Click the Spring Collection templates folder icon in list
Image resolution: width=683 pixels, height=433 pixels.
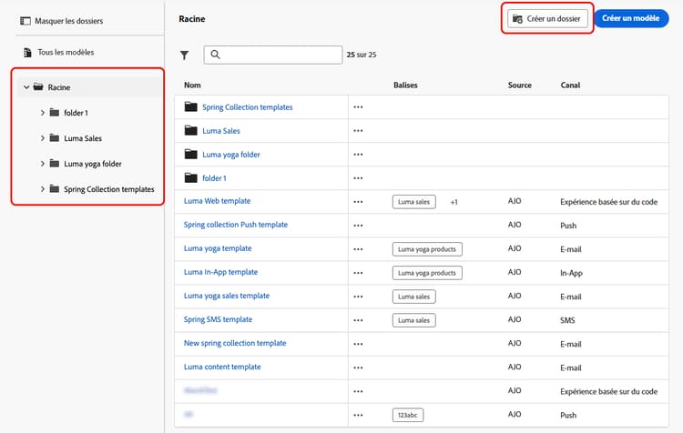pos(190,107)
